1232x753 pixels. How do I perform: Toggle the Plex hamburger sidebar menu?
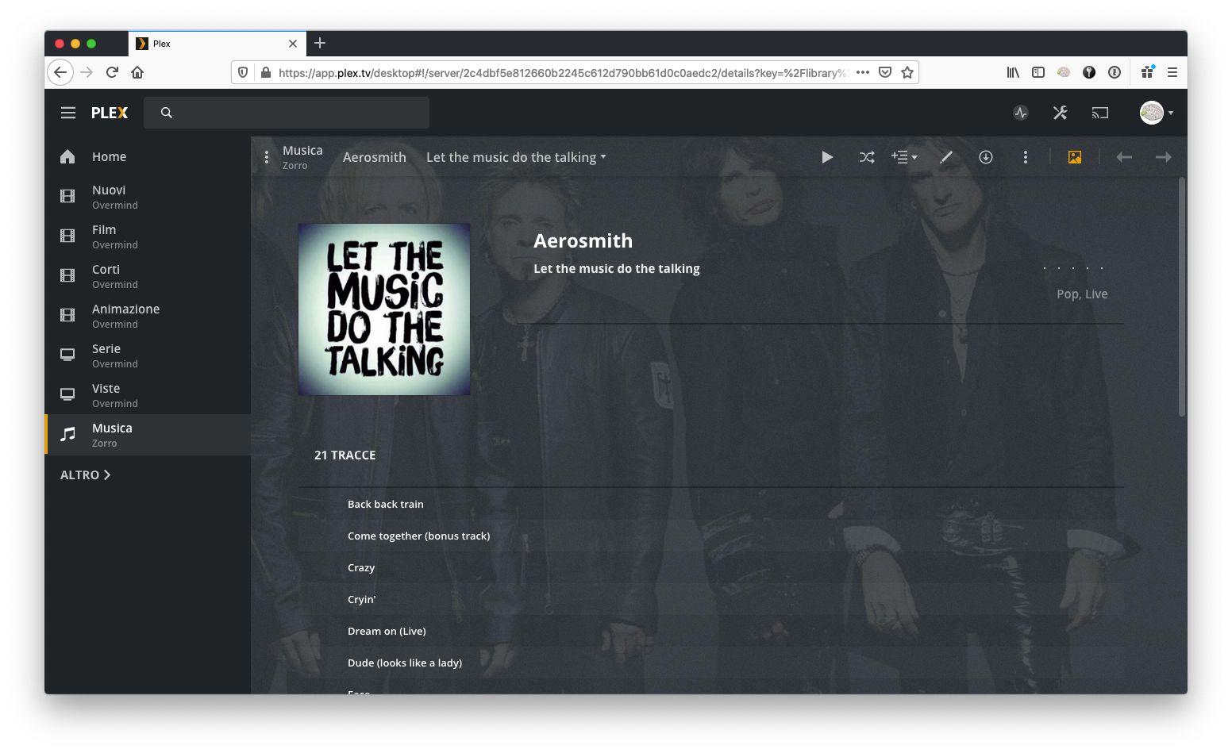68,113
